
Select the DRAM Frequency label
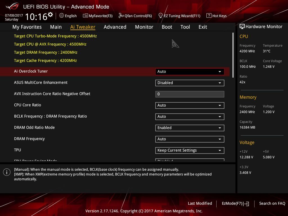point(29,139)
